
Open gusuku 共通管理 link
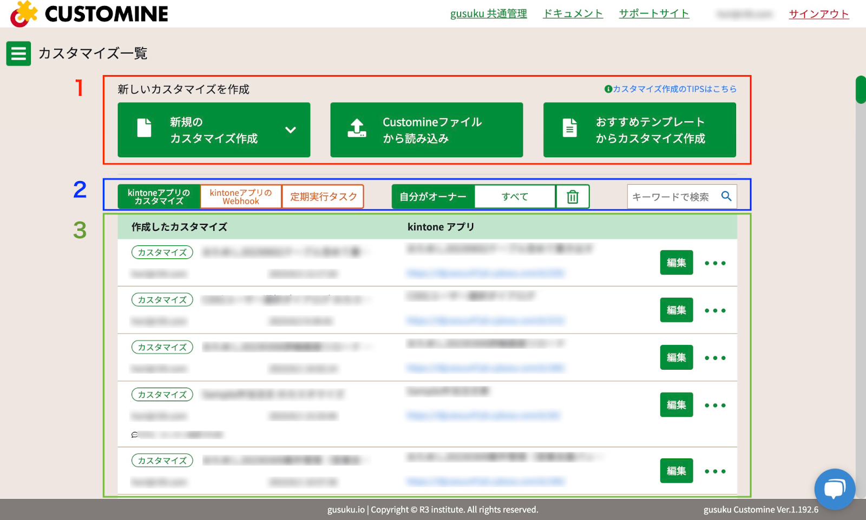click(489, 14)
